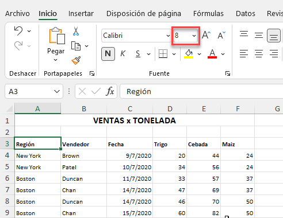Screen dimensions: 283x218
Task: Click the Redo arrow icon
Action: [18, 46]
